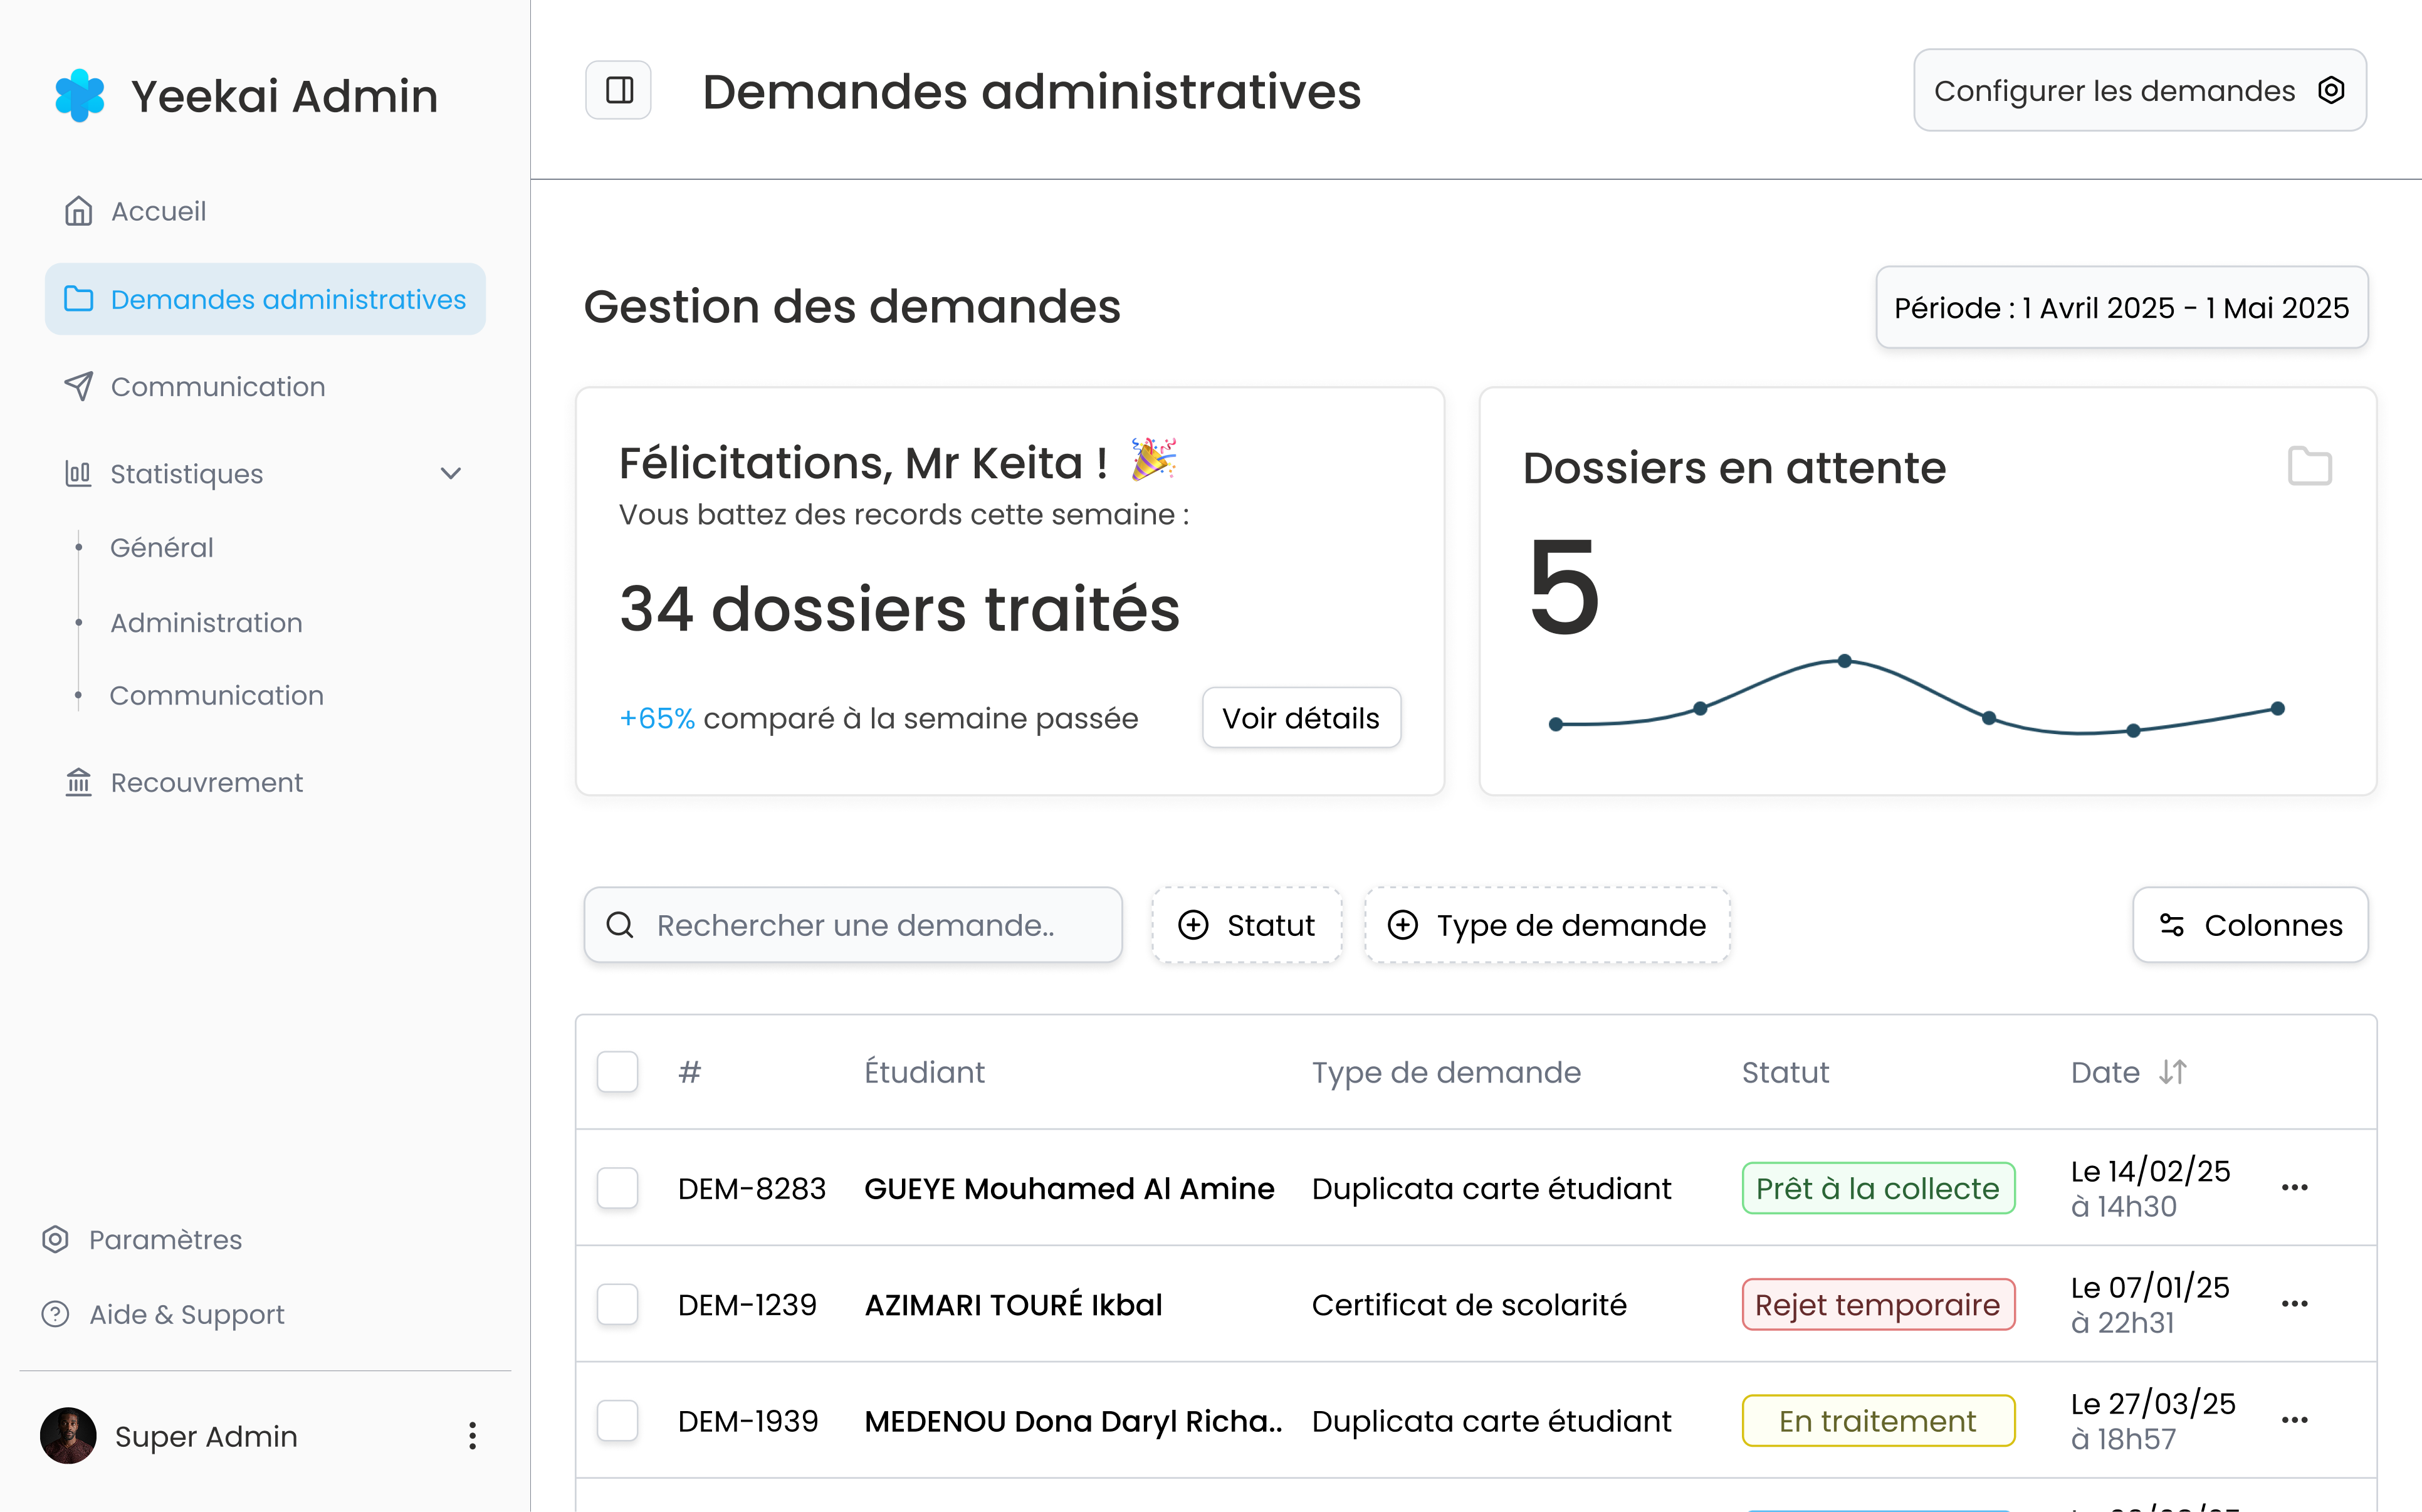Open row actions for DEM-1239
Screen dimensions: 2422x1512
(x=2294, y=1304)
